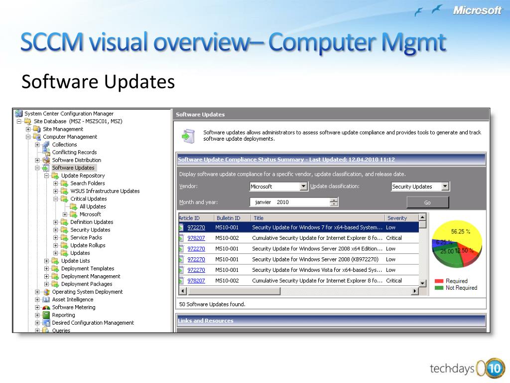Image resolution: width=510 pixels, height=383 pixels.
Task: Expand the Collections node
Action: point(37,145)
